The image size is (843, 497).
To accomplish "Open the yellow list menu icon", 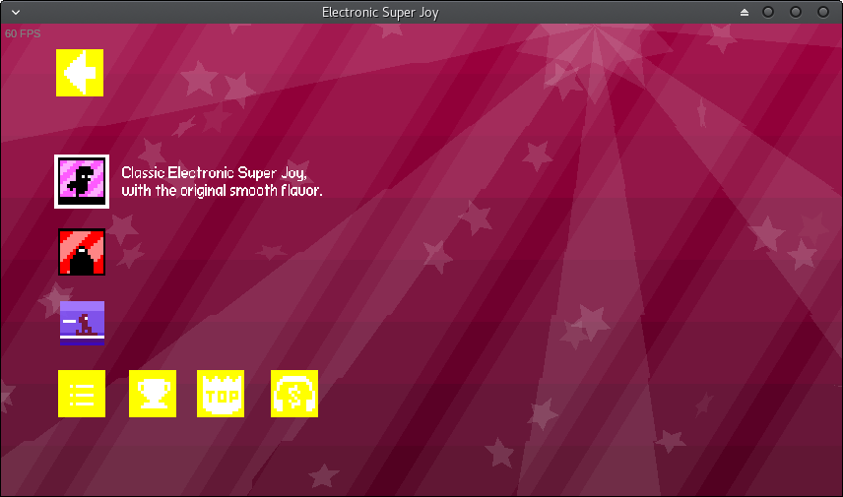I will [82, 394].
